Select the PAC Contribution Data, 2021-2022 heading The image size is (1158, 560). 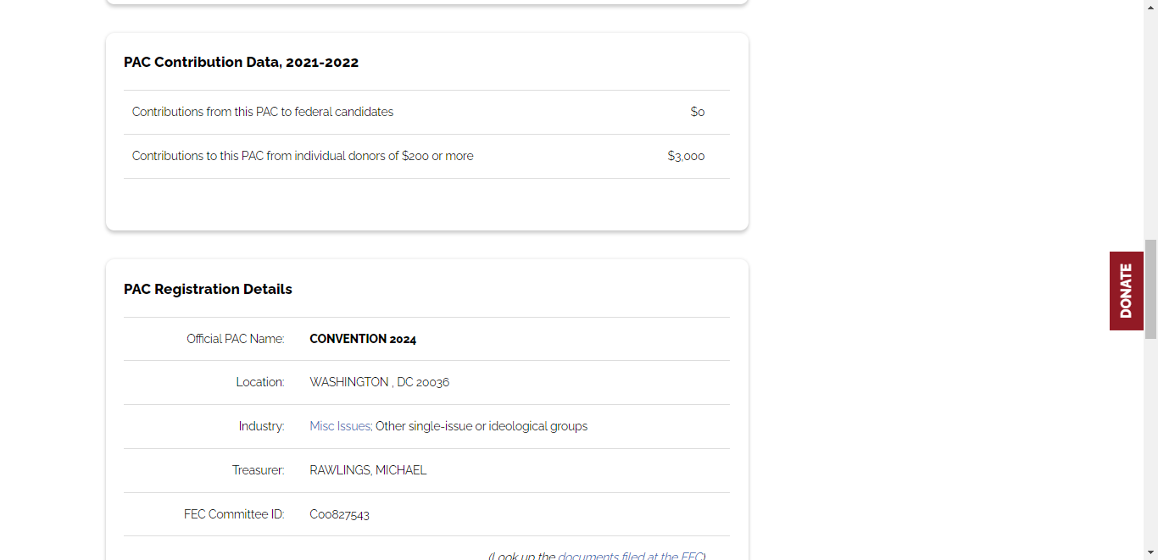(x=241, y=62)
